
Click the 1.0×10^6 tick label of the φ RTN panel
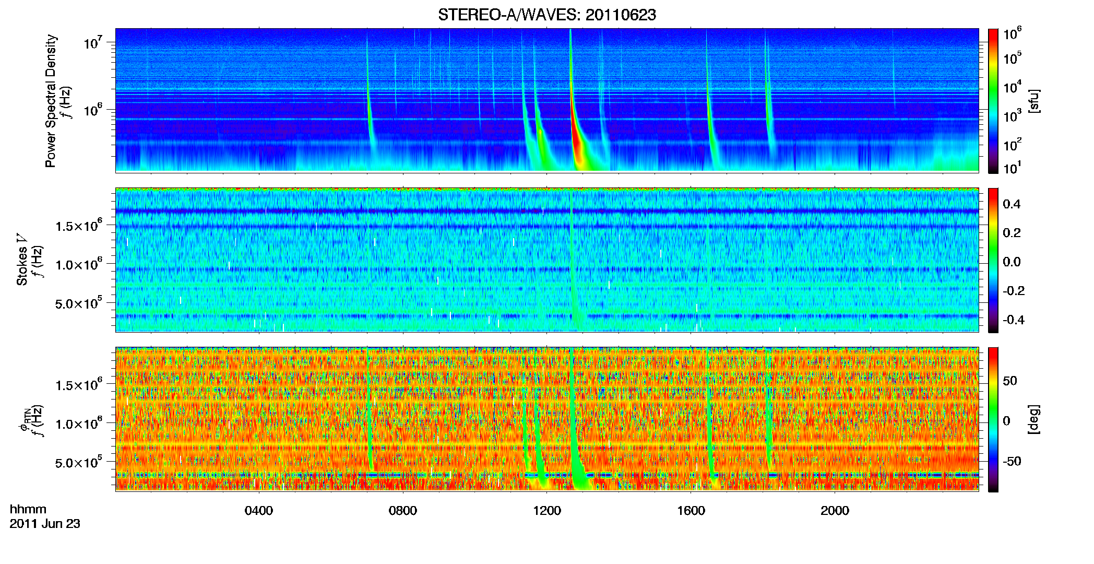[79, 424]
